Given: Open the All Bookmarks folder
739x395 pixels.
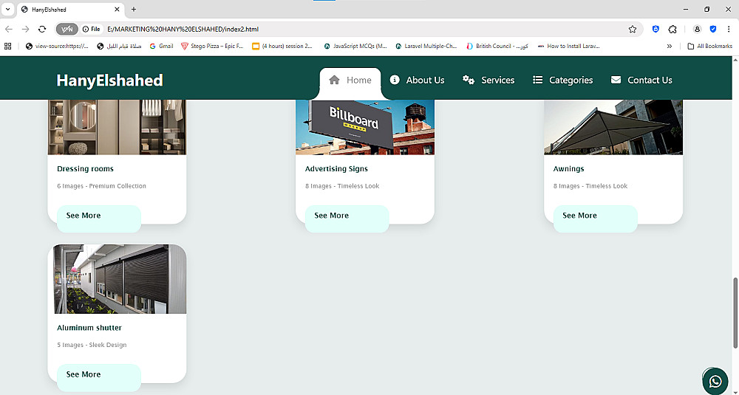Looking at the screenshot, I should pos(709,46).
